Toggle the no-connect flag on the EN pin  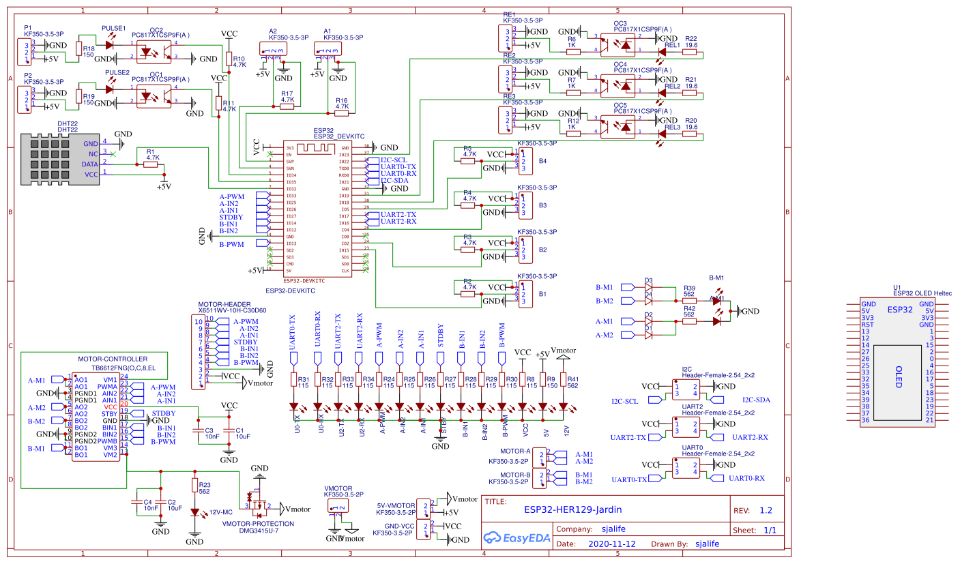pyautogui.click(x=270, y=154)
